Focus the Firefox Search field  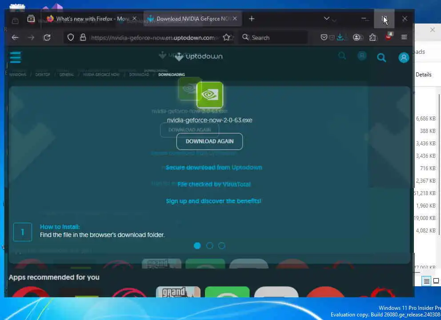[273, 38]
